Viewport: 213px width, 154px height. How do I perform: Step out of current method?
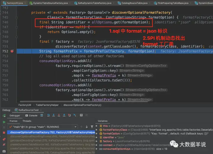[64, 115]
